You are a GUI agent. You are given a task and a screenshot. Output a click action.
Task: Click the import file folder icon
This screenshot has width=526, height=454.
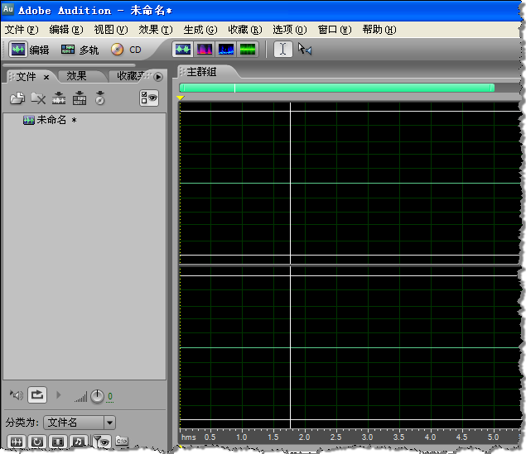[x=17, y=98]
